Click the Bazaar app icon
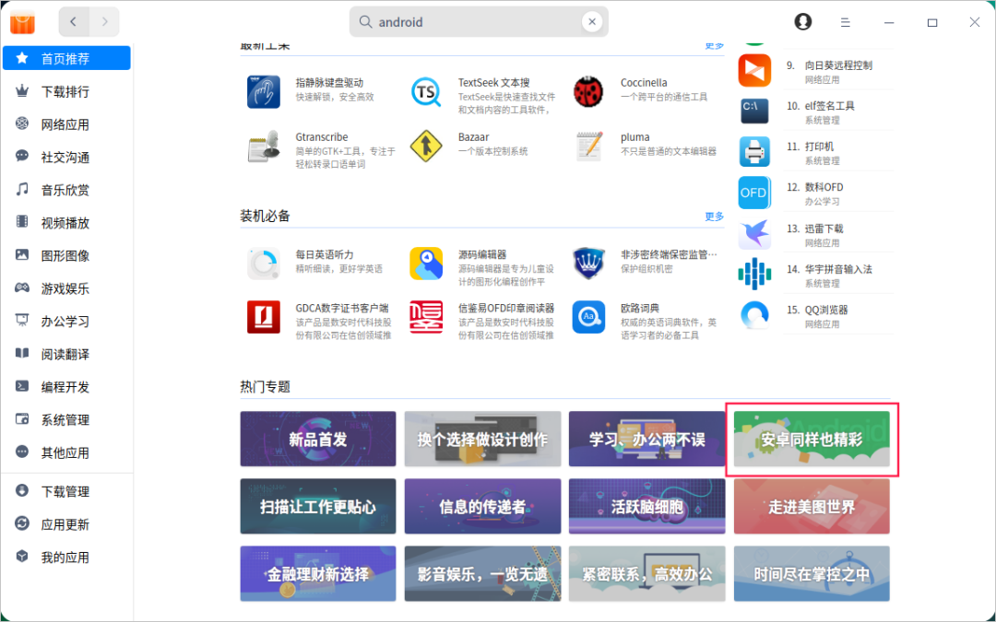The width and height of the screenshot is (996, 622). click(x=426, y=147)
